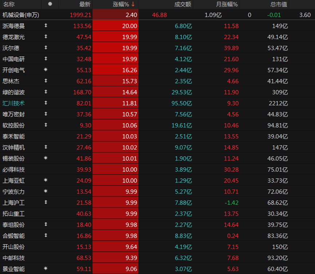Sort by the 最新 column header
Viewport: 315px width, 274px height.
point(85,4)
